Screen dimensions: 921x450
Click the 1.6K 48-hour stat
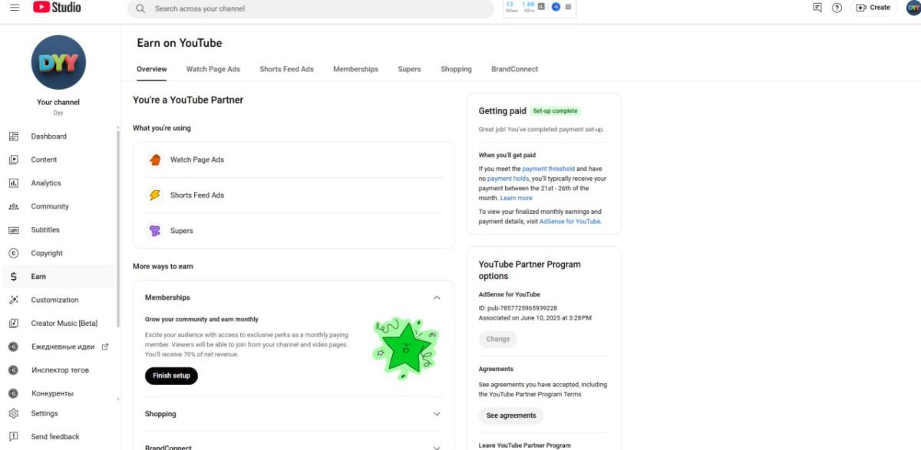point(528,7)
